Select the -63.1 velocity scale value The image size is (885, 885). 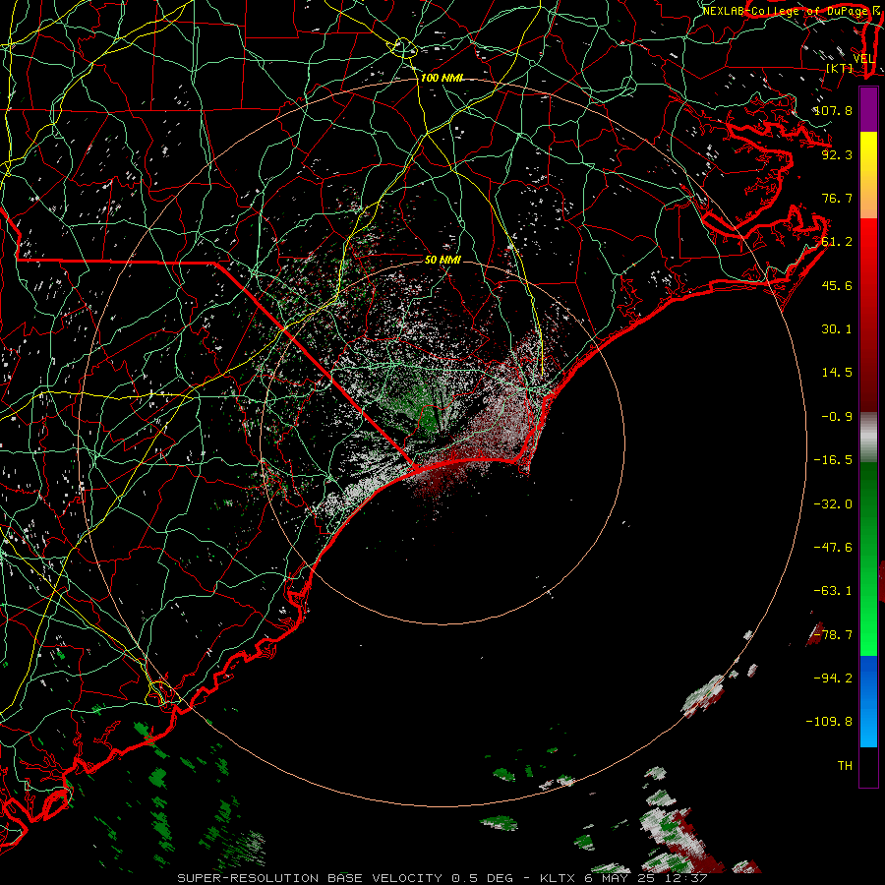[x=833, y=591]
